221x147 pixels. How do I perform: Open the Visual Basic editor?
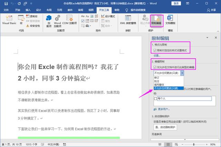(9, 20)
